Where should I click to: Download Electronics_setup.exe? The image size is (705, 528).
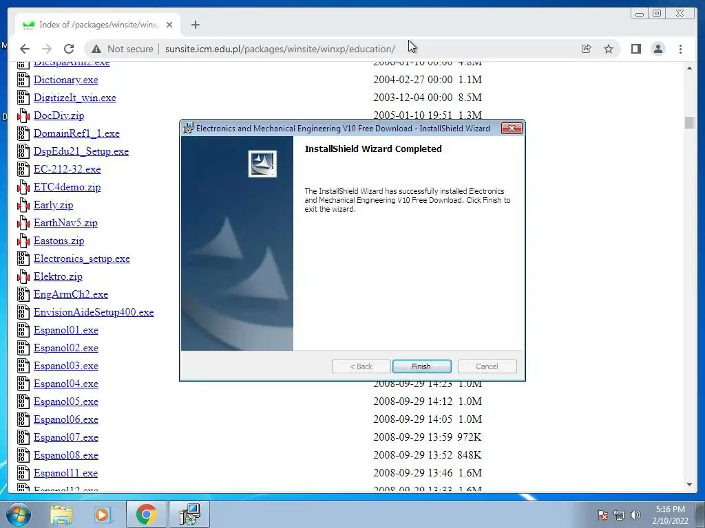(82, 258)
